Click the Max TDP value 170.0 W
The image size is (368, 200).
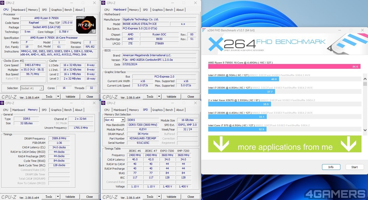click(x=67, y=23)
